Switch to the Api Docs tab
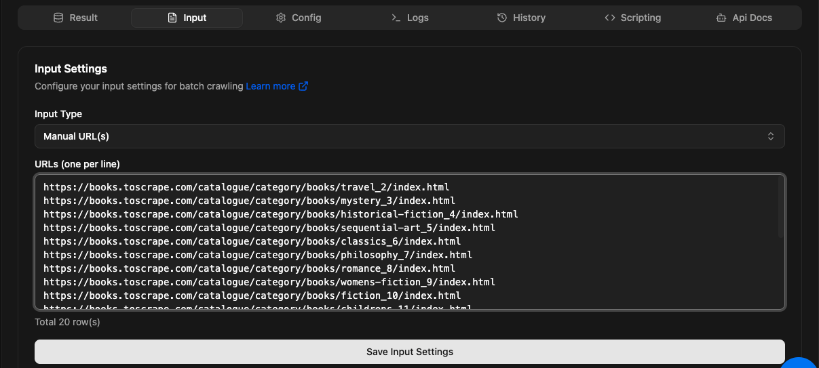 pyautogui.click(x=744, y=18)
